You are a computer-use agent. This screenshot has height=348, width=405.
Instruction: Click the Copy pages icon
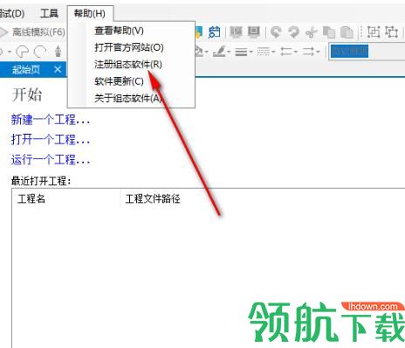point(329,32)
